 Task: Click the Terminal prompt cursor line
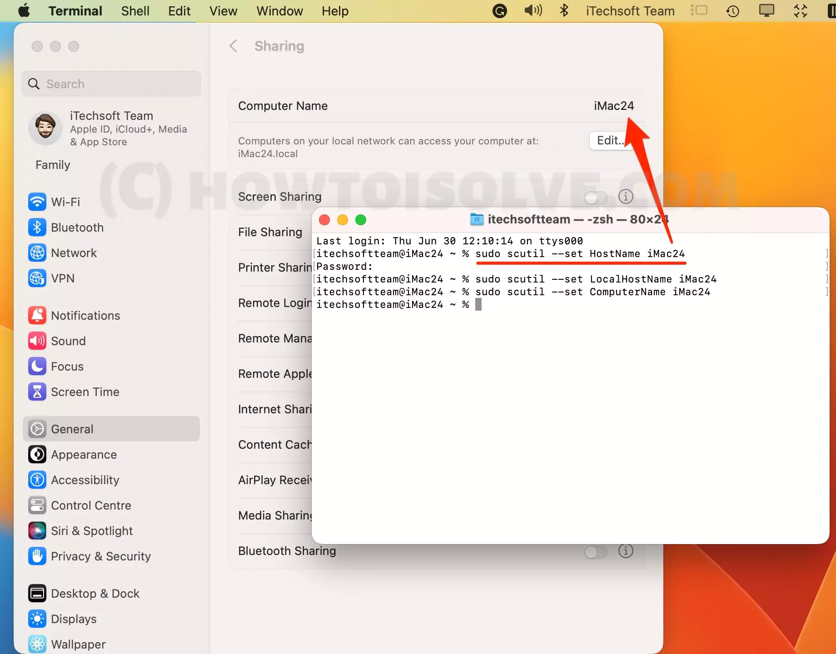pos(399,304)
